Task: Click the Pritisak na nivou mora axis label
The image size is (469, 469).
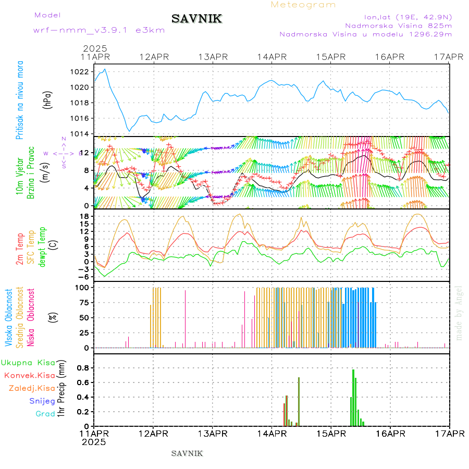Action: pos(20,101)
